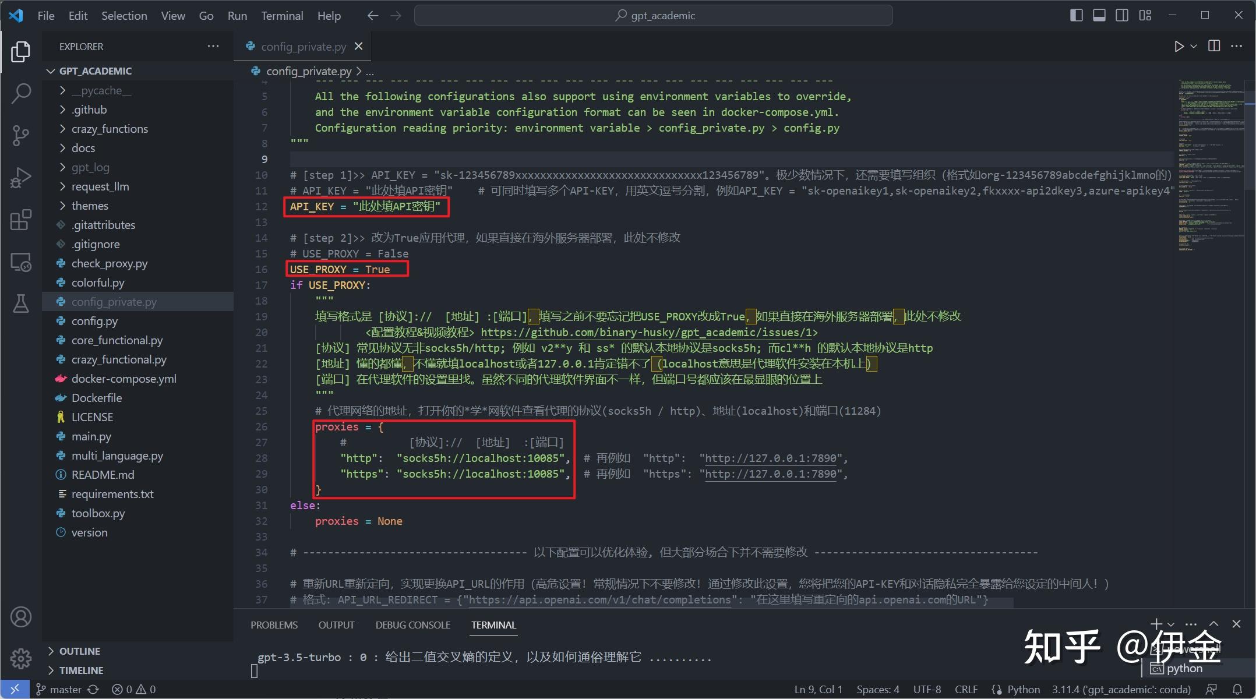Image resolution: width=1256 pixels, height=699 pixels.
Task: Open the Run and Debug view
Action: point(21,177)
